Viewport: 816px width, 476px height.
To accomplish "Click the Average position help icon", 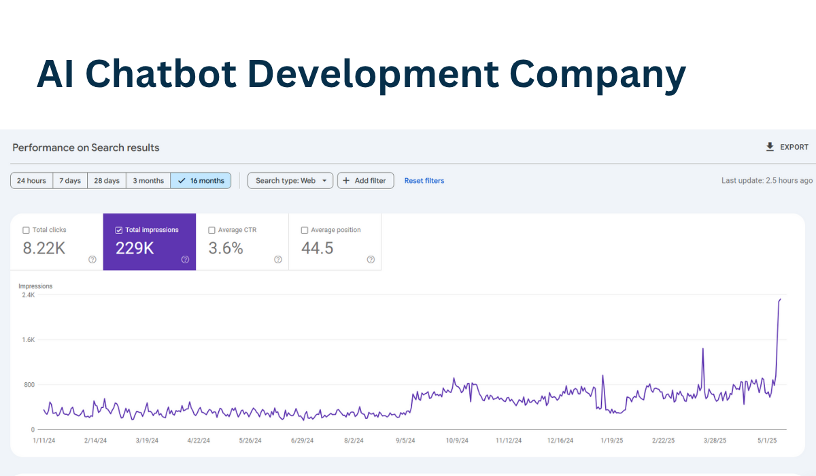I will (x=371, y=259).
